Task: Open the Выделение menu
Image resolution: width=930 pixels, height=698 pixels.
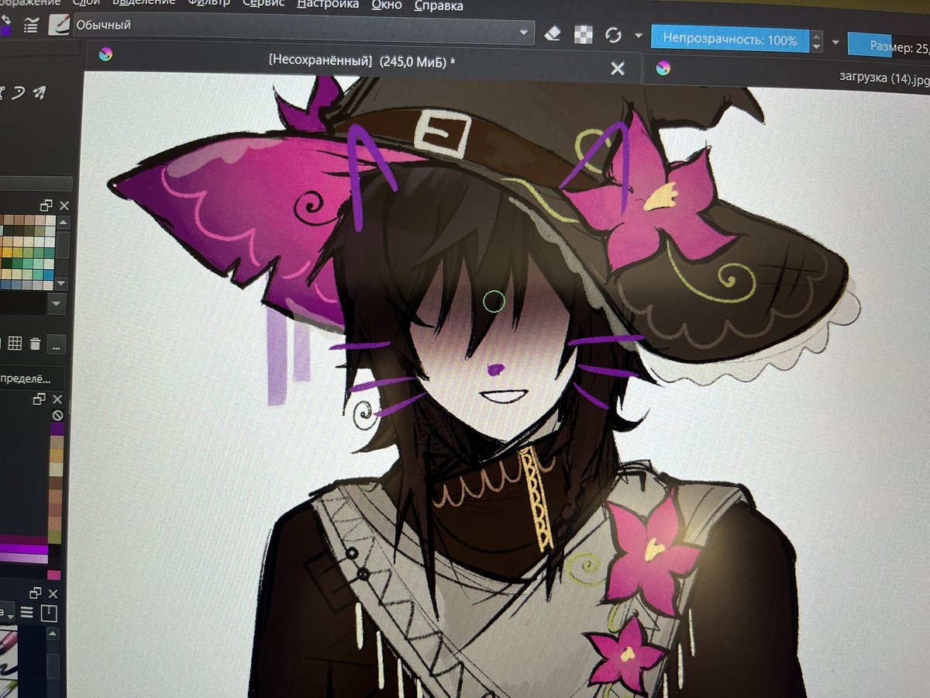Action: tap(144, 4)
